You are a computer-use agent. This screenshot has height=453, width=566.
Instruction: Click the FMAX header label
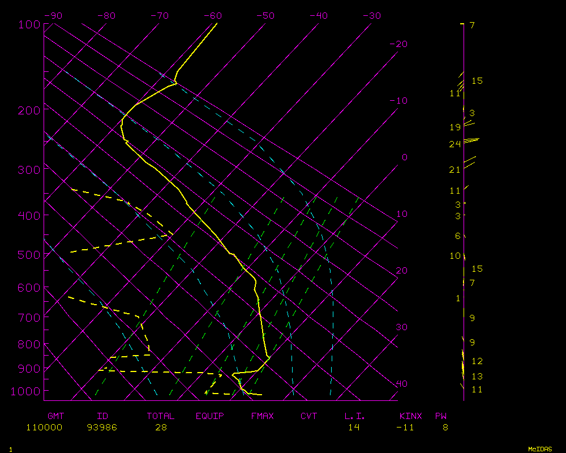262,416
